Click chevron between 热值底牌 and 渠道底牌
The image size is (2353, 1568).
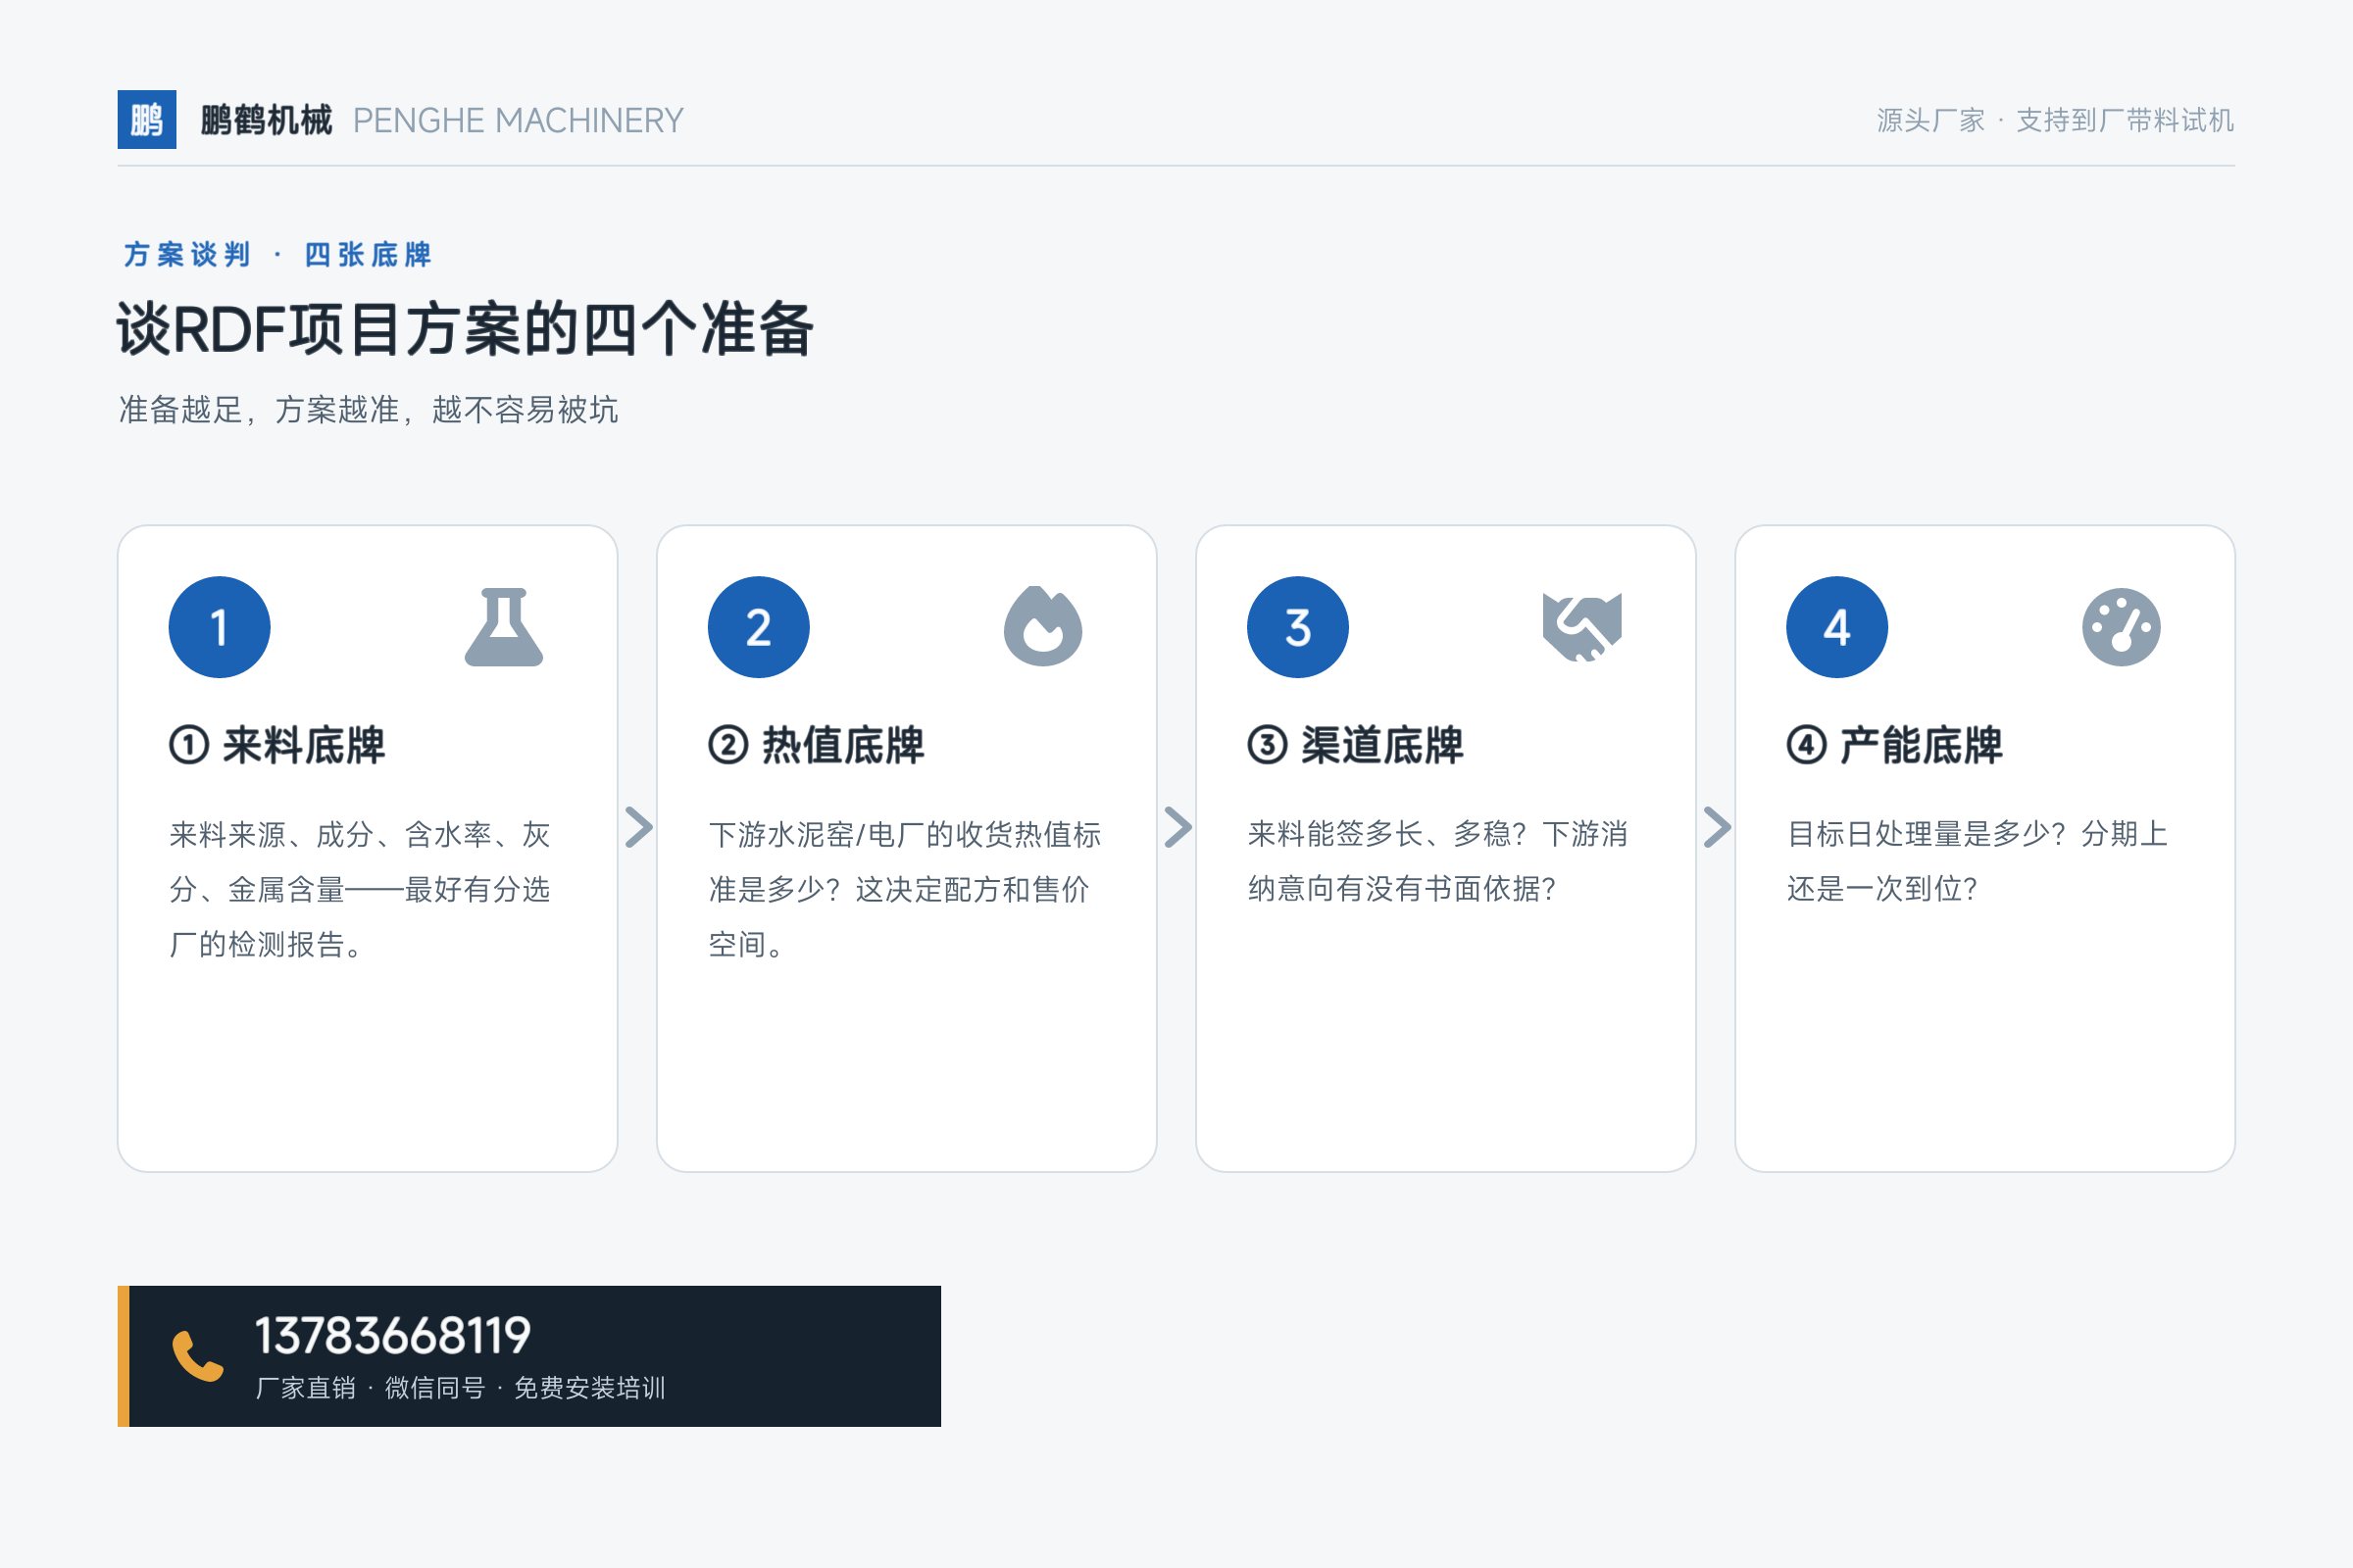tap(1177, 827)
